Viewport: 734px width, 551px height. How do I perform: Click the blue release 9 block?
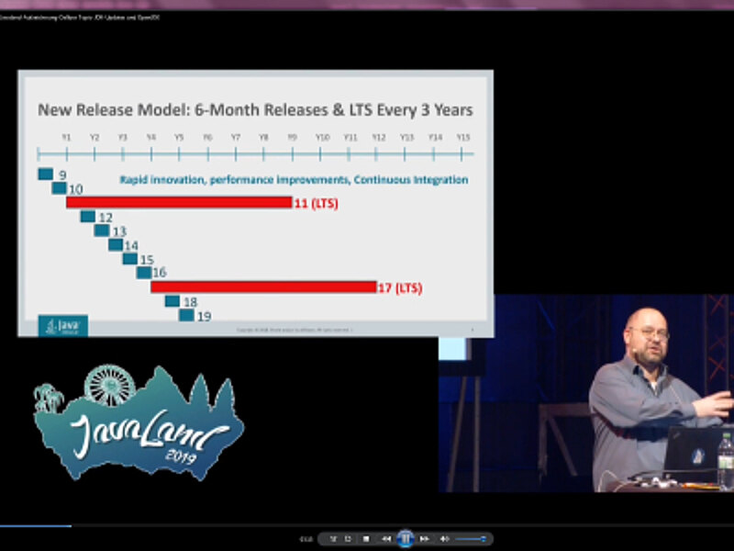tap(45, 174)
